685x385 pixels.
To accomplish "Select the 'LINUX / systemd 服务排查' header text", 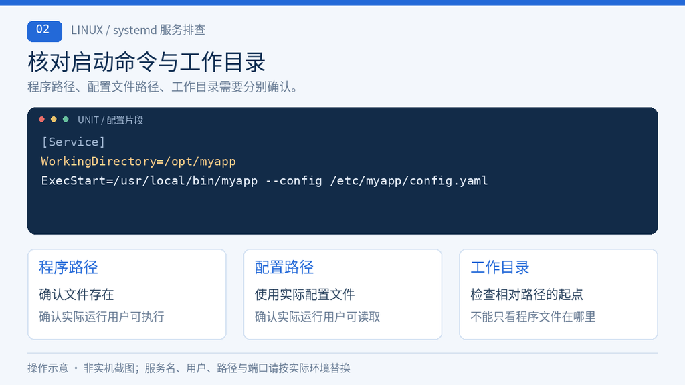I will coord(138,30).
